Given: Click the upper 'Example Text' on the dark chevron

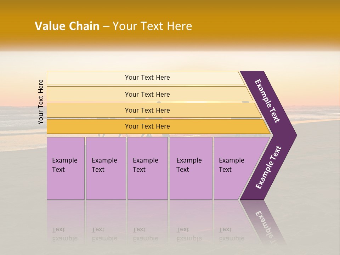Looking at the screenshot, I should tap(267, 101).
